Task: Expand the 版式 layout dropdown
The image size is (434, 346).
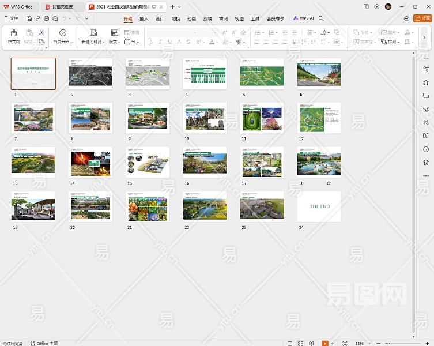Action: 115,42
